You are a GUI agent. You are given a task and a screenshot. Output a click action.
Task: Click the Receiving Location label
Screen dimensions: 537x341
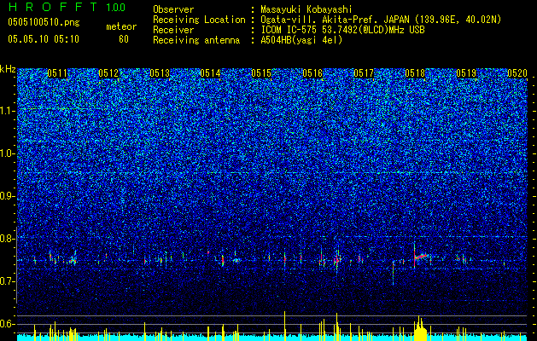[x=199, y=20]
